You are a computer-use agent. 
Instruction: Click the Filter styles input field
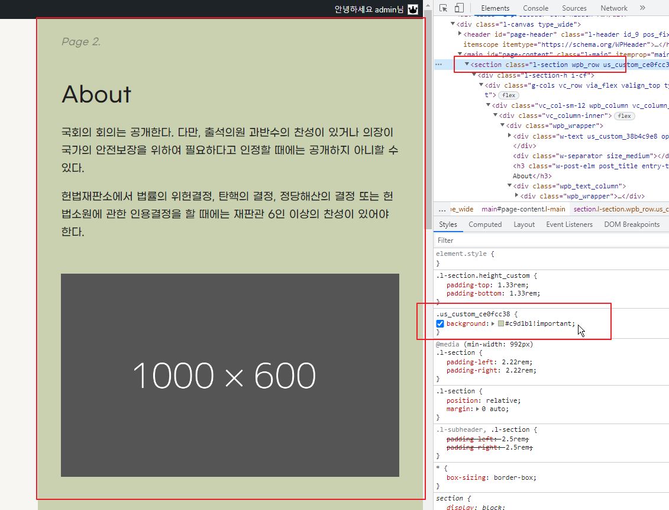point(551,240)
